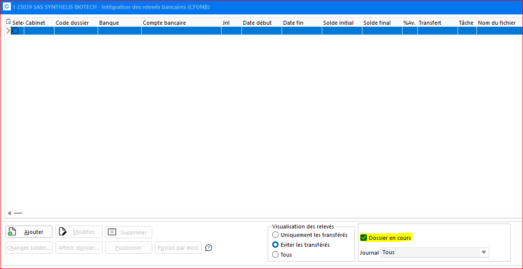This screenshot has width=523, height=269.
Task: Click the scroll left arrow below the grid
Action: pos(9,213)
